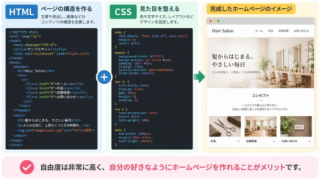Click the blue HTML badge

(21, 12)
